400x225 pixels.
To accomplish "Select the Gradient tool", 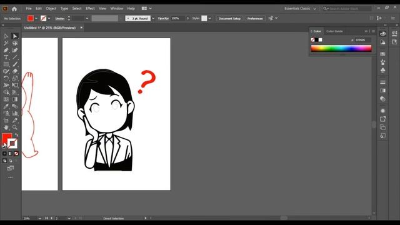I will [x=15, y=99].
